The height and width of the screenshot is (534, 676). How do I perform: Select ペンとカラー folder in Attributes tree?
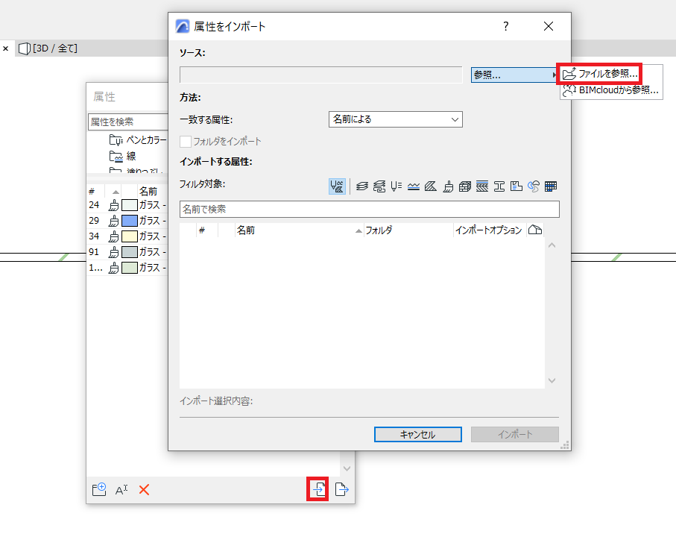point(139,139)
